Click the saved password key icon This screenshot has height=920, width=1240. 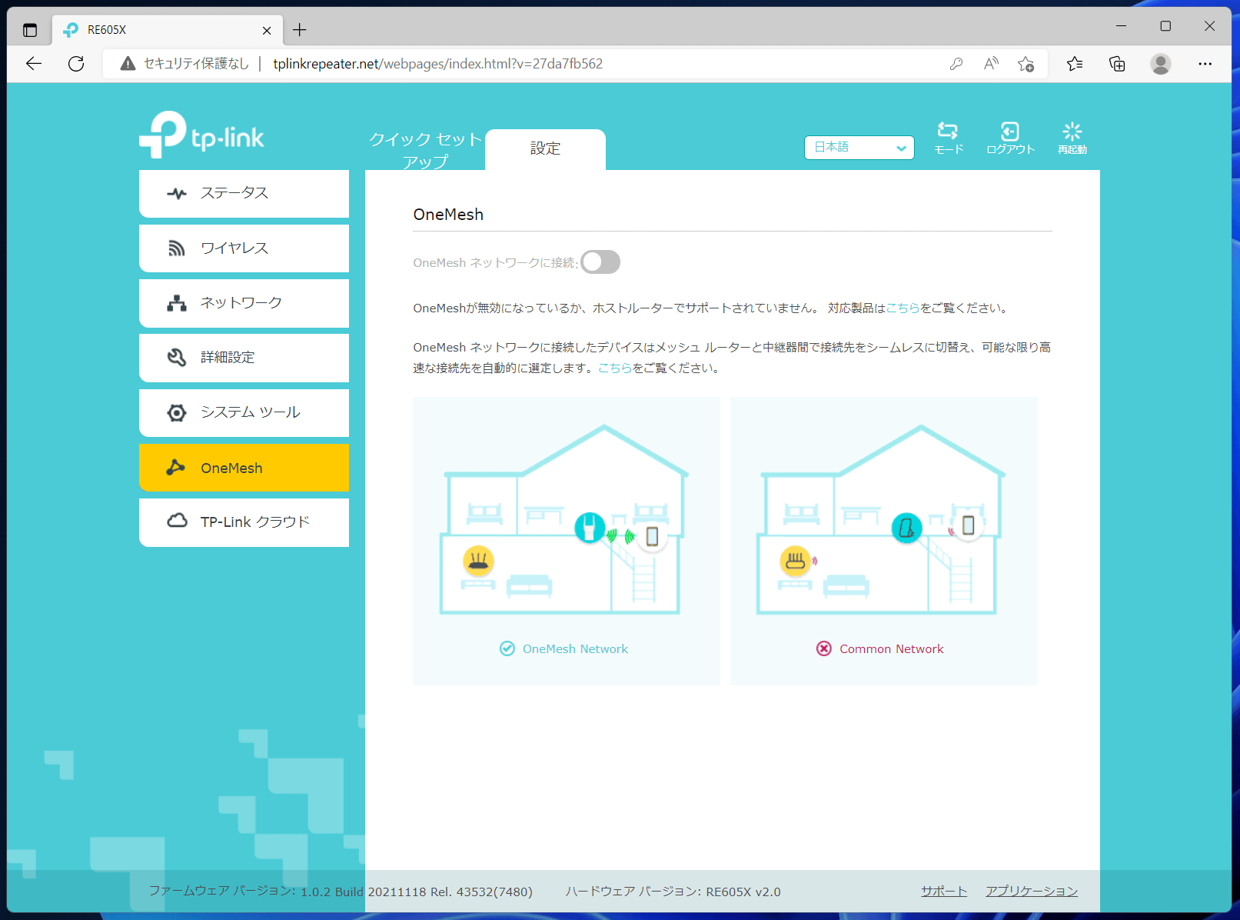[x=956, y=64]
